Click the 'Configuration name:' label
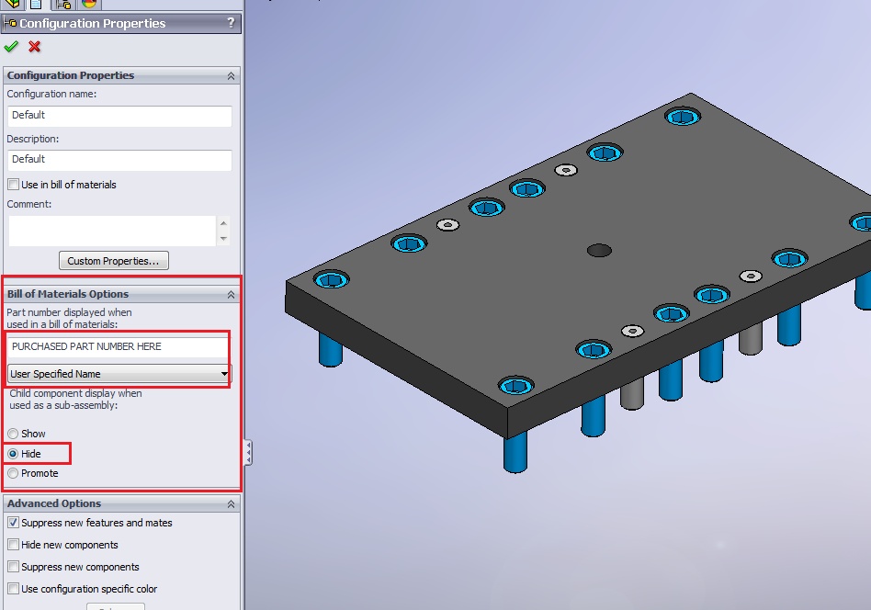The height and width of the screenshot is (610, 871). 51,94
